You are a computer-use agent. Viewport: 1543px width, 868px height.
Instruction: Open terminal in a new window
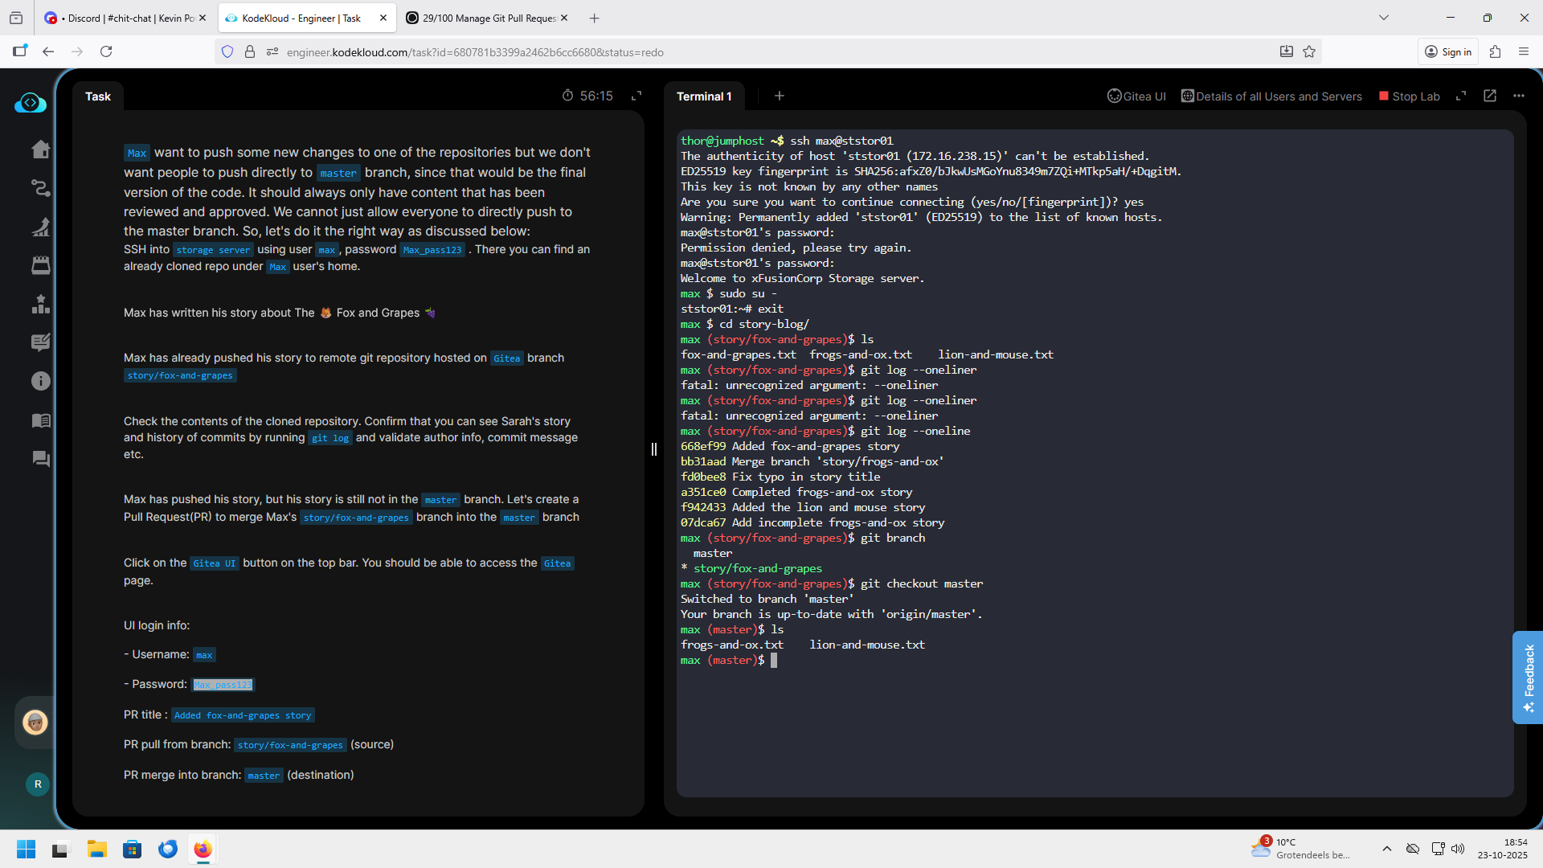1490,96
